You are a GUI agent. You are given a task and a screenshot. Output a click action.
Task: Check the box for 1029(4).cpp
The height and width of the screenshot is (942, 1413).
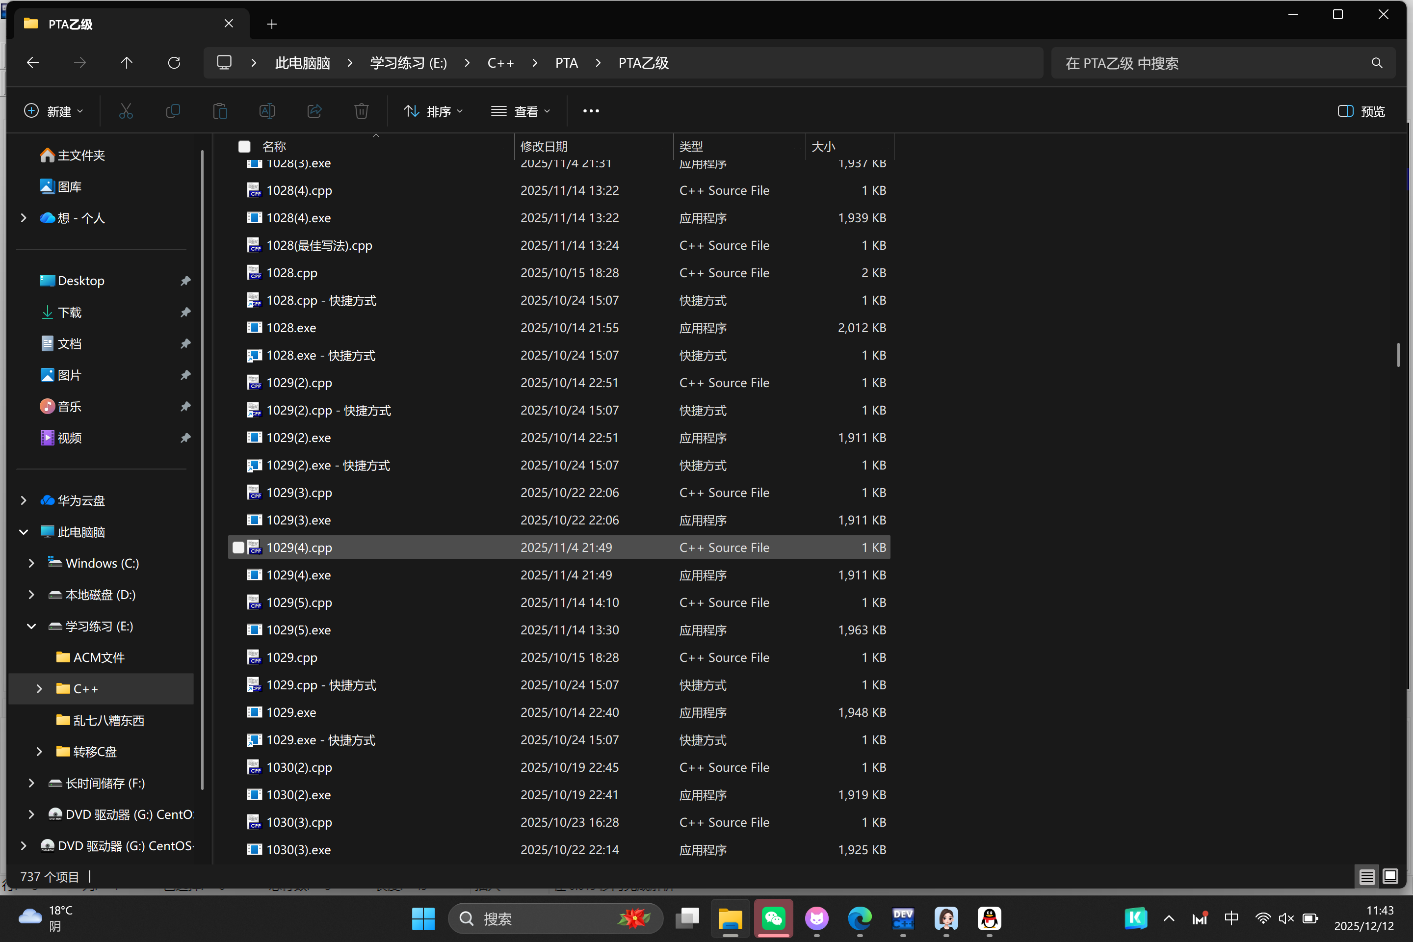[x=238, y=548]
